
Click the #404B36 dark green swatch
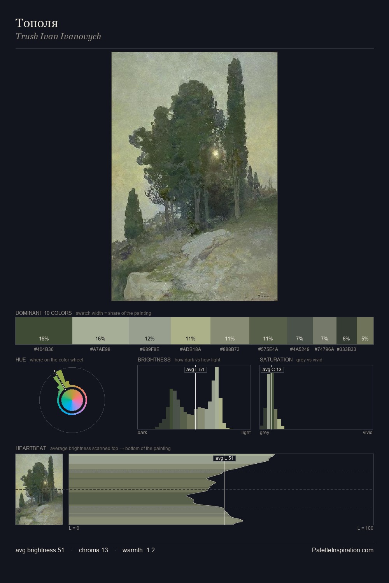[x=44, y=331]
